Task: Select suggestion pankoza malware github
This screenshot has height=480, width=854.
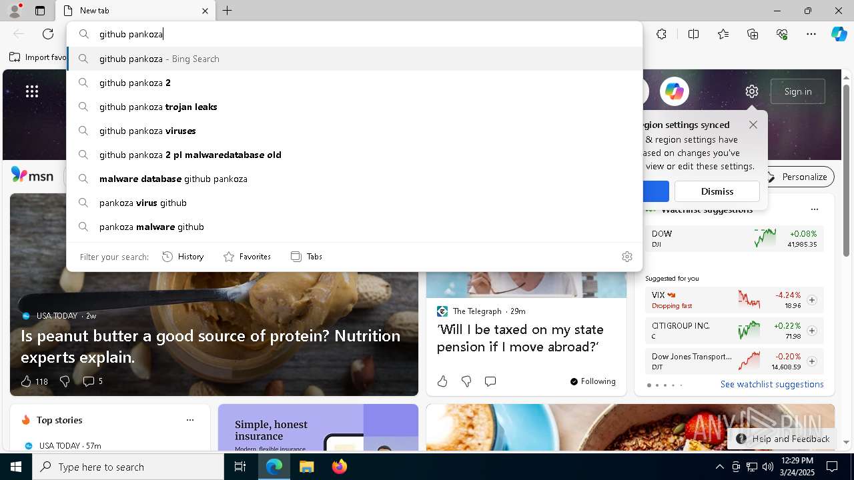Action: click(x=355, y=227)
